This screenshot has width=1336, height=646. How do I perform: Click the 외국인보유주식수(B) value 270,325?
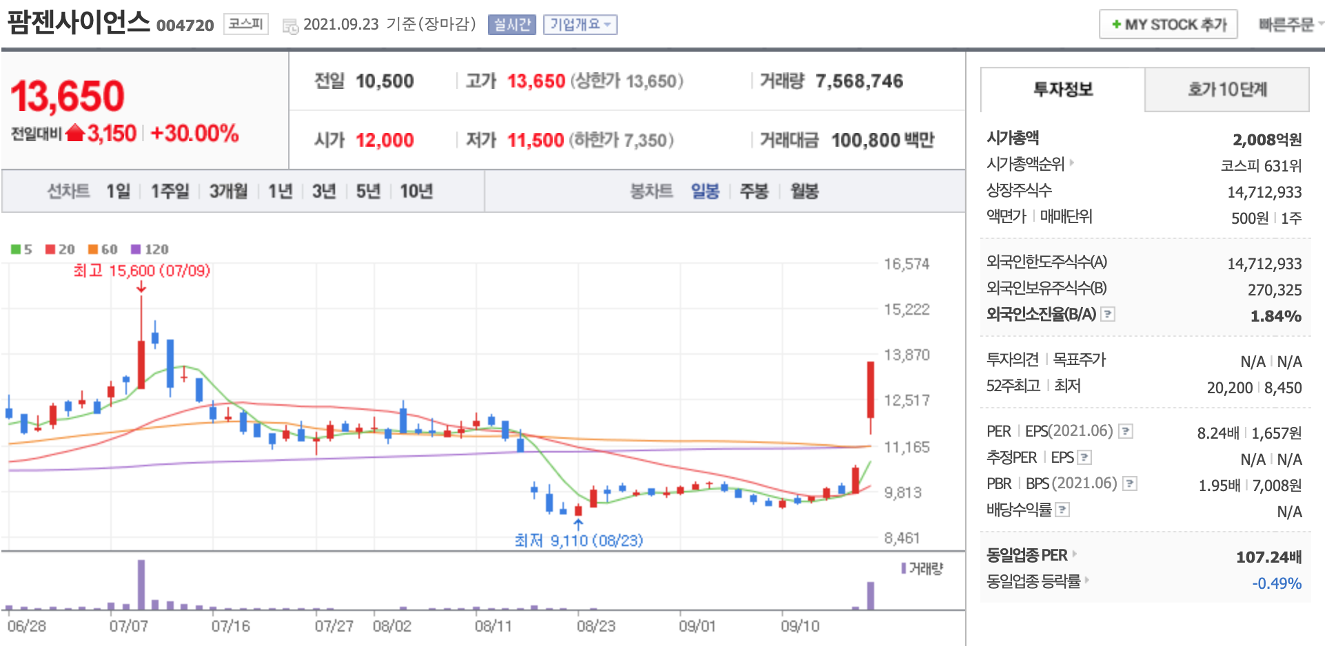(x=1275, y=290)
